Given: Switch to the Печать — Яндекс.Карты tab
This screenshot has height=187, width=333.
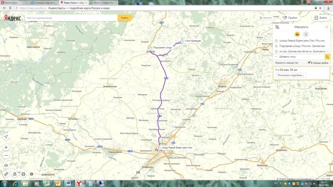Looking at the screenshot, I should tap(103, 3).
